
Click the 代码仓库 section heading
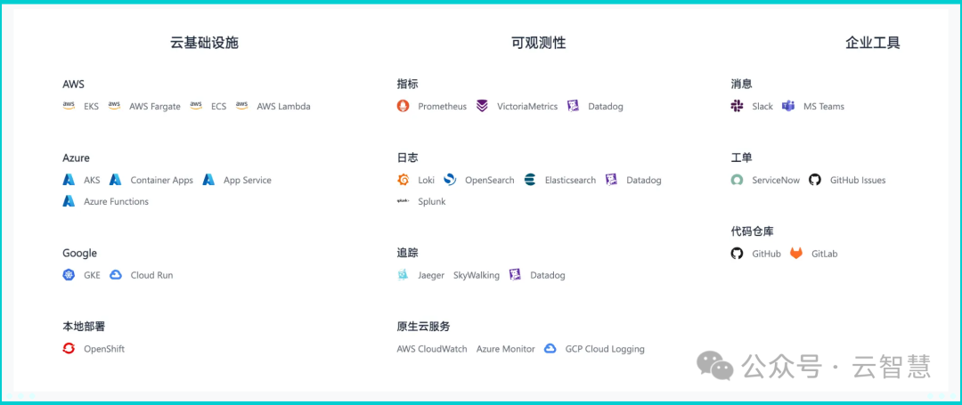[x=752, y=231]
